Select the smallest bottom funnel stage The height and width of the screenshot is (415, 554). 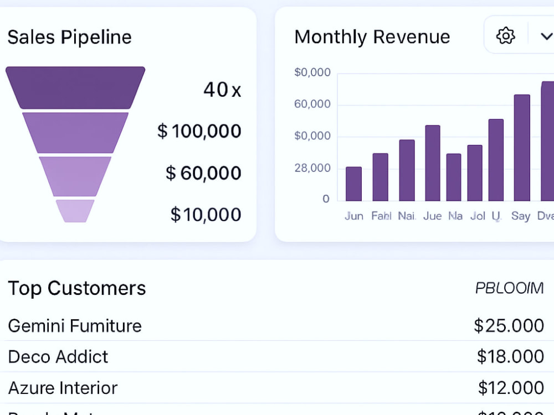[x=75, y=211]
